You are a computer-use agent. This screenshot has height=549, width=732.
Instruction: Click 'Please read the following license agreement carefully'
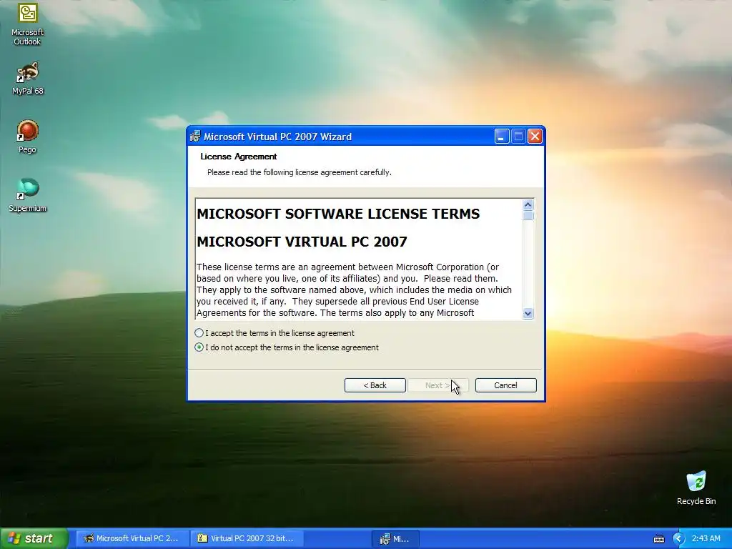click(300, 172)
